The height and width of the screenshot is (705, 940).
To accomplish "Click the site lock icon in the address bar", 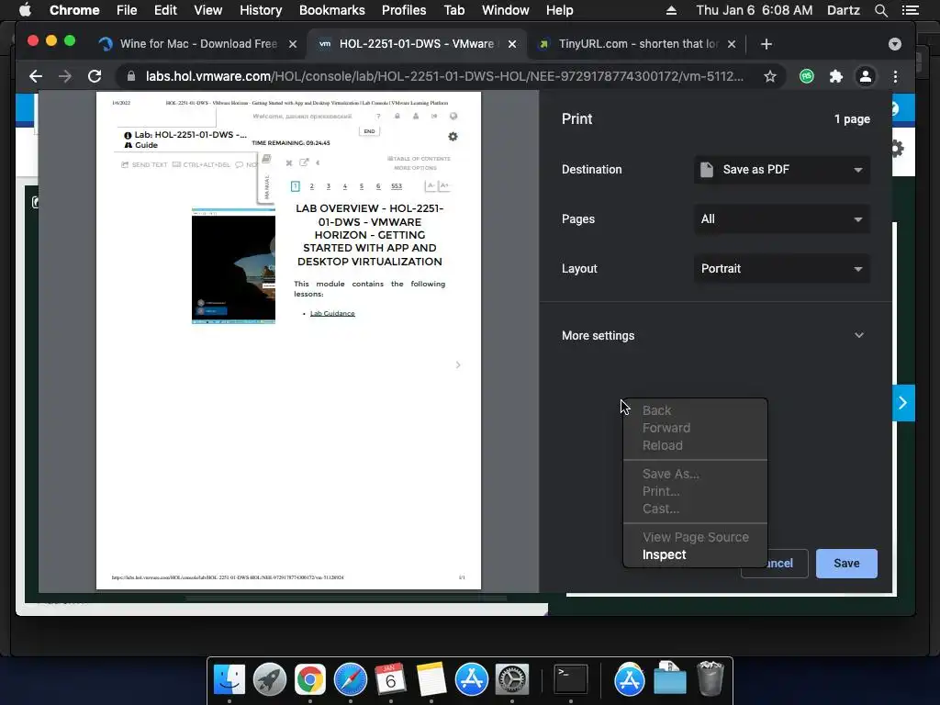I will click(x=131, y=76).
